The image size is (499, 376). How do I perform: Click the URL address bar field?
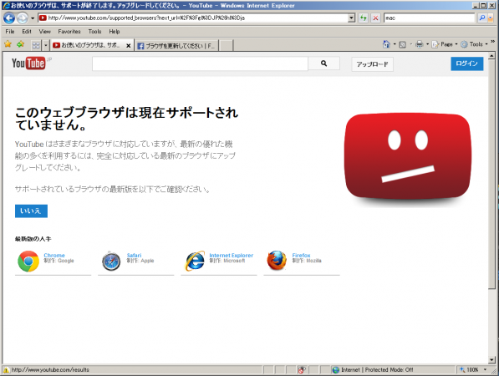tap(193, 18)
